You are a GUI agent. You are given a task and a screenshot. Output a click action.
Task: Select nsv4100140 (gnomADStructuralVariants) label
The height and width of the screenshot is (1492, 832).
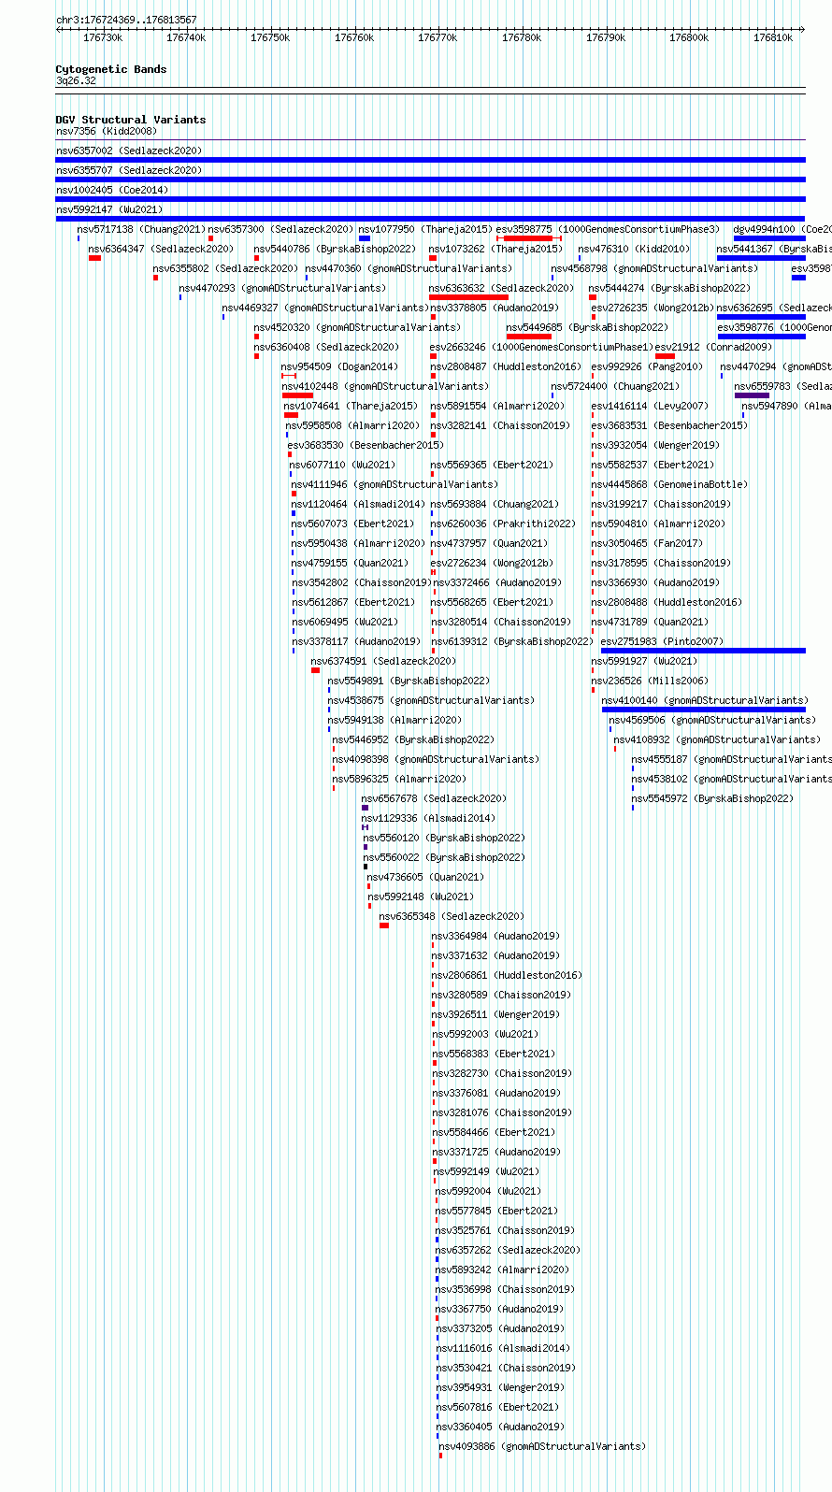coord(705,701)
